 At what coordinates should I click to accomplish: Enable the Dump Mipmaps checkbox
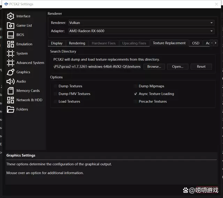[x=136, y=86]
